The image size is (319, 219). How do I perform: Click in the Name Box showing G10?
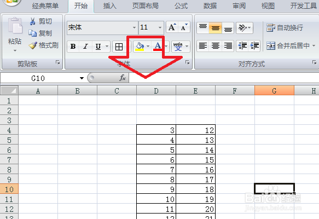click(x=38, y=78)
